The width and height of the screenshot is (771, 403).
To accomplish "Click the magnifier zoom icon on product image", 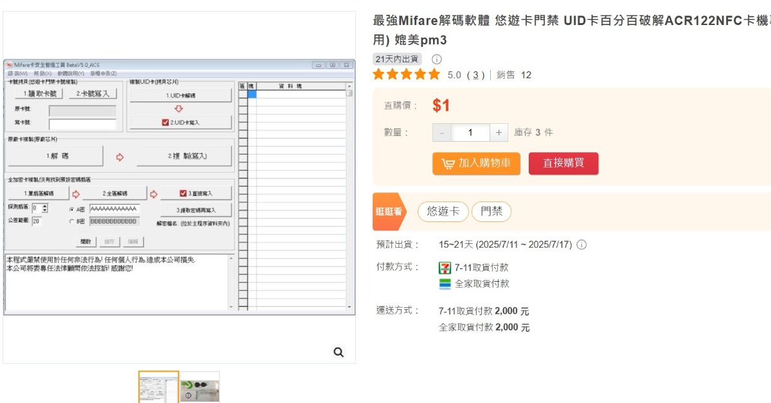I will (x=339, y=352).
